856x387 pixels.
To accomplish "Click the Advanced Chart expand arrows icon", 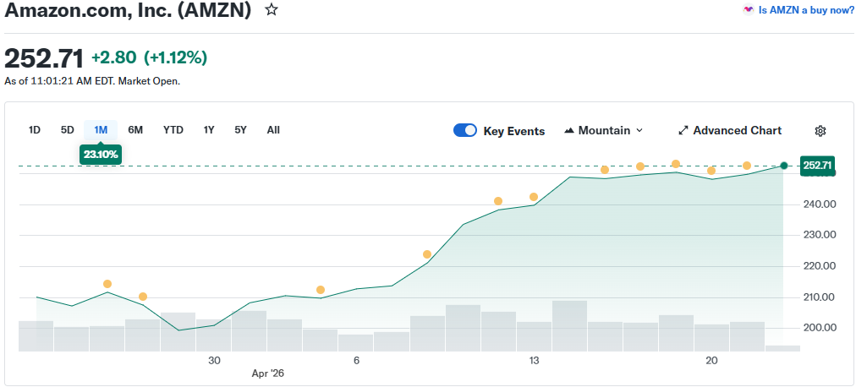I will pos(683,131).
